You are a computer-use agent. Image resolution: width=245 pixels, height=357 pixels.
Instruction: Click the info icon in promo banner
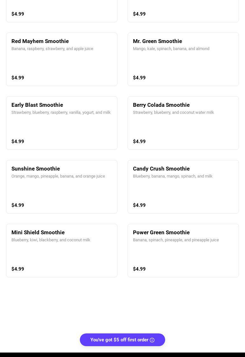click(152, 340)
